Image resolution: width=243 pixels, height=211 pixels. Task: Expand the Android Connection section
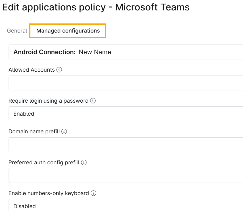pos(125,52)
